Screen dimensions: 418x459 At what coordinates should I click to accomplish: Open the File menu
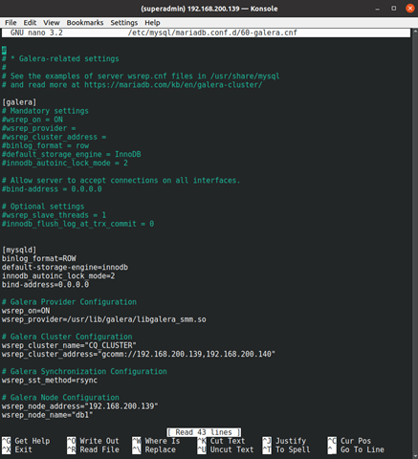pyautogui.click(x=11, y=23)
